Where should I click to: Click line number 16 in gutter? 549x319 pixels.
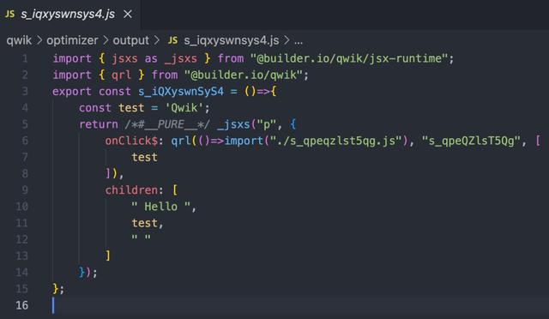pyautogui.click(x=21, y=305)
